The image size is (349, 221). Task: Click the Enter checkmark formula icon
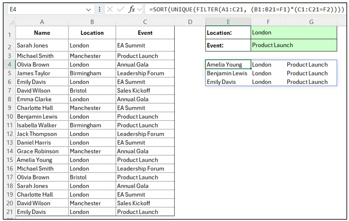point(120,9)
